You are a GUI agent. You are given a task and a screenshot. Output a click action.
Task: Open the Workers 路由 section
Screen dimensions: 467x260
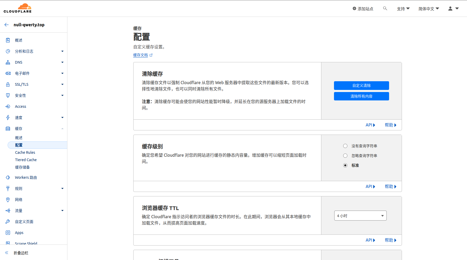[26, 177]
